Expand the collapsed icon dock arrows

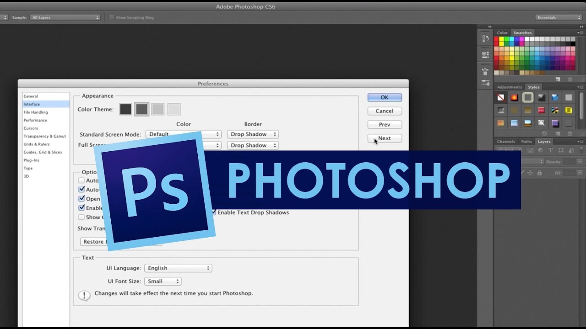tap(489, 27)
